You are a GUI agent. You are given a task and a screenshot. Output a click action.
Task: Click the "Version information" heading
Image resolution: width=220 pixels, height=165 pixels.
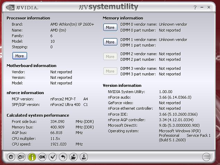122,85
